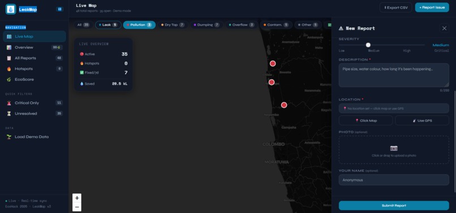Toggle the Contam. filter chip
The width and height of the screenshot is (456, 213).
pos(276,25)
